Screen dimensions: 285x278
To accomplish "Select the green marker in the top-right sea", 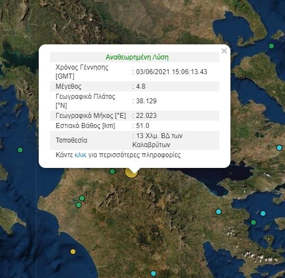I will click(x=272, y=46).
